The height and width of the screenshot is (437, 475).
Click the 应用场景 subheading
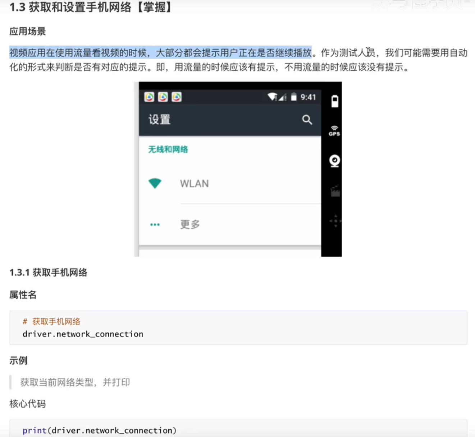[28, 31]
